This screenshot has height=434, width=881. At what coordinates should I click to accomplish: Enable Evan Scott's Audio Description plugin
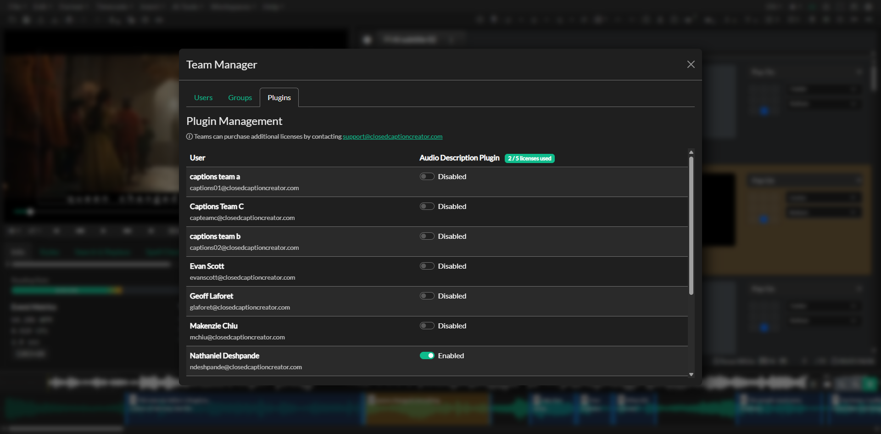click(x=427, y=265)
